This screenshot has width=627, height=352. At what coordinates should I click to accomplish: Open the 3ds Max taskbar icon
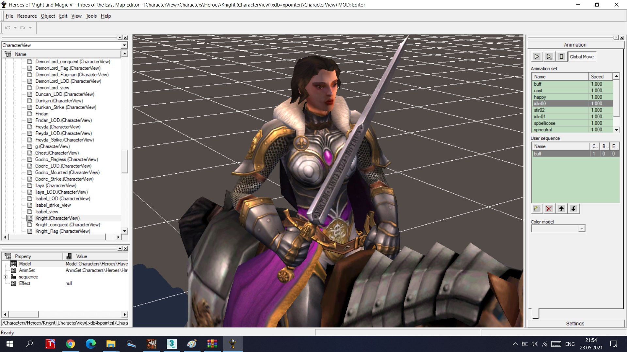click(172, 344)
